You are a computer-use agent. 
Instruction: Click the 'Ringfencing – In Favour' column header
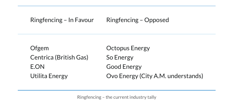click(62, 20)
